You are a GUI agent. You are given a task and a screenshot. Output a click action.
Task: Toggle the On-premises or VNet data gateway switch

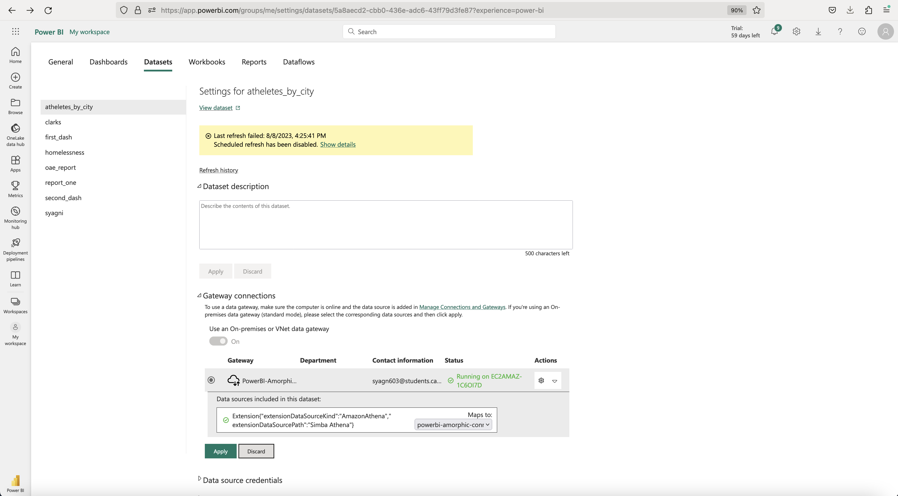pyautogui.click(x=218, y=341)
